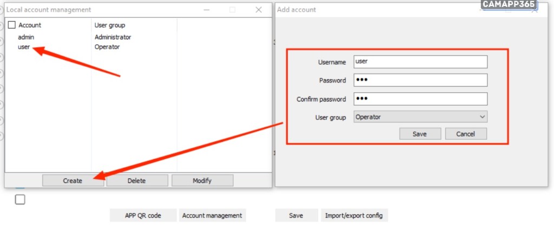Click into the Password field

click(420, 80)
